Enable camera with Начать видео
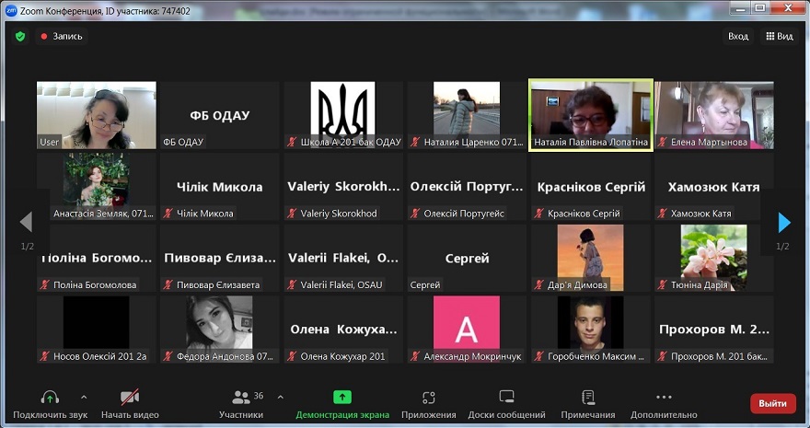Image resolution: width=810 pixels, height=428 pixels. [x=130, y=403]
